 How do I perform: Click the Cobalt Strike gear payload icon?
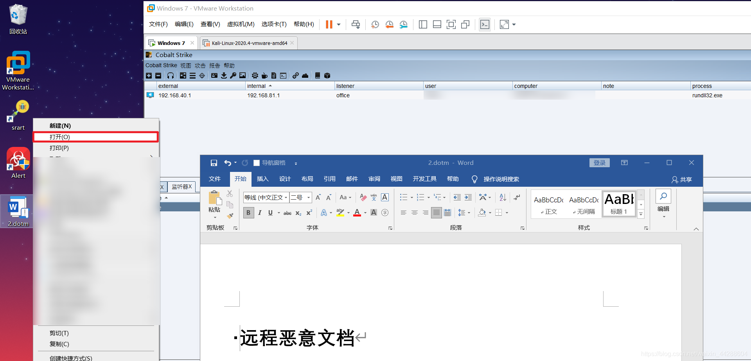coord(255,76)
